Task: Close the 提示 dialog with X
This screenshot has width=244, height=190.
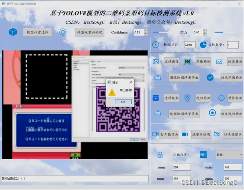Action: (x=131, y=82)
